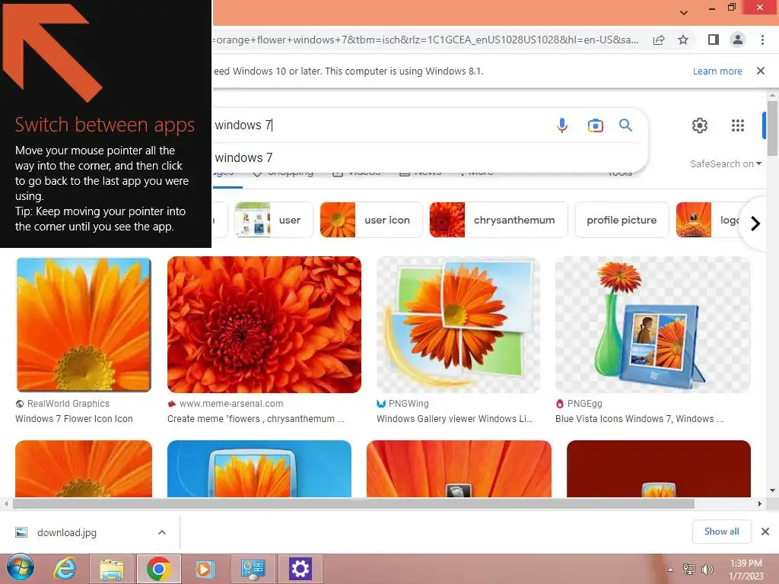The height and width of the screenshot is (584, 779).
Task: Open second-row dark red background image
Action: point(658,468)
